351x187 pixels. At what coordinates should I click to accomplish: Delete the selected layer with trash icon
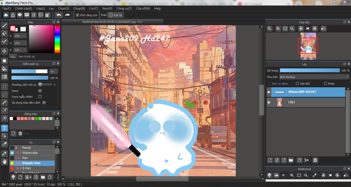pos(315,160)
